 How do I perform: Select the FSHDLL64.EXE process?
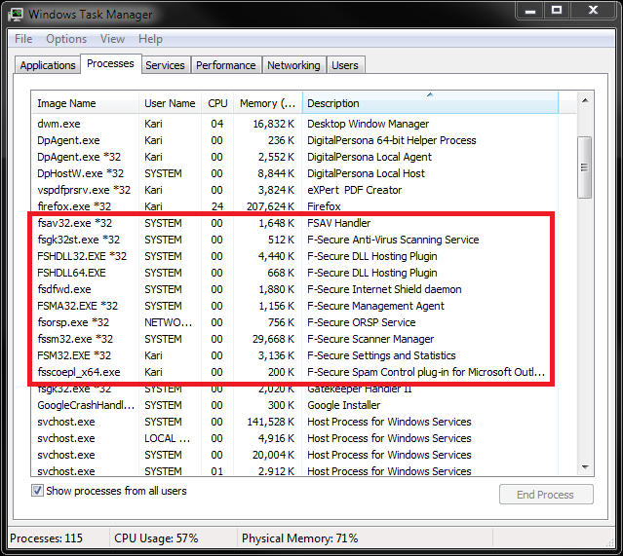pos(294,273)
